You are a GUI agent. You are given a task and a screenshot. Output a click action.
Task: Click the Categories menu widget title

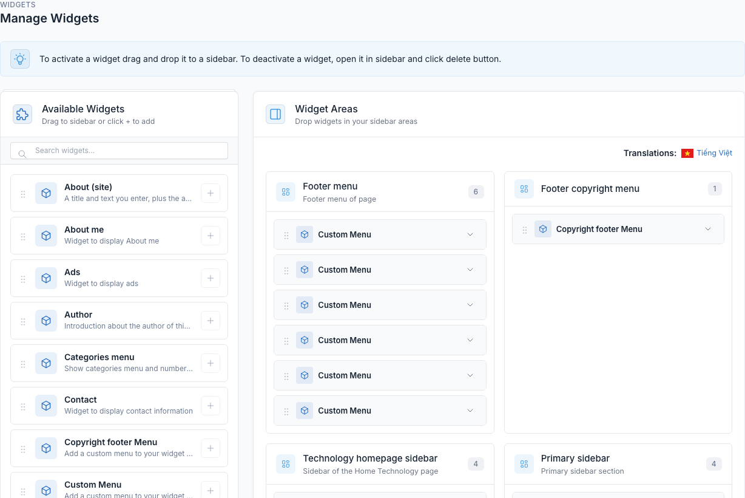point(99,357)
